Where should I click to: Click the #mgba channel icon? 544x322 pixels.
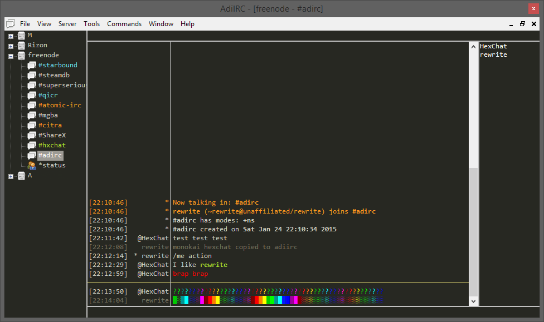[32, 116]
